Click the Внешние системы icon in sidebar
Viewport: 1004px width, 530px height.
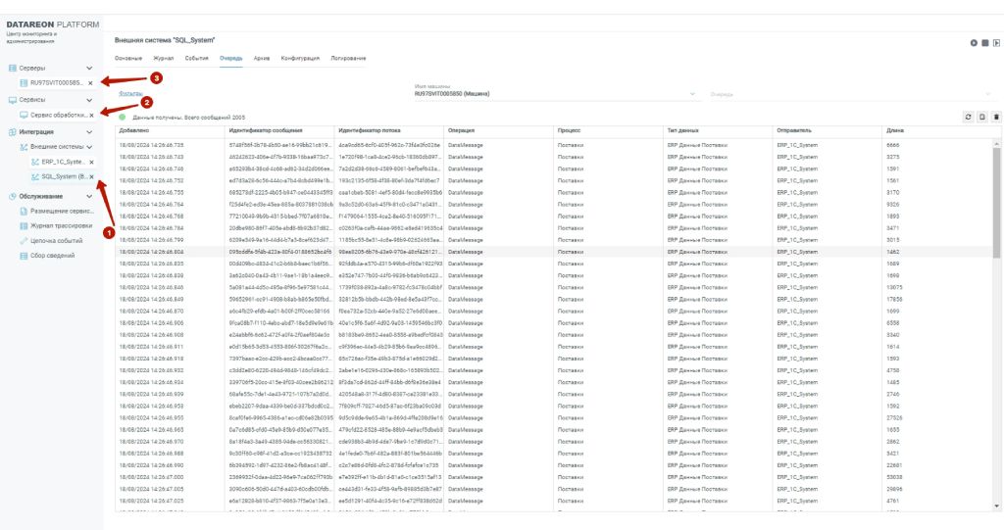click(24, 147)
